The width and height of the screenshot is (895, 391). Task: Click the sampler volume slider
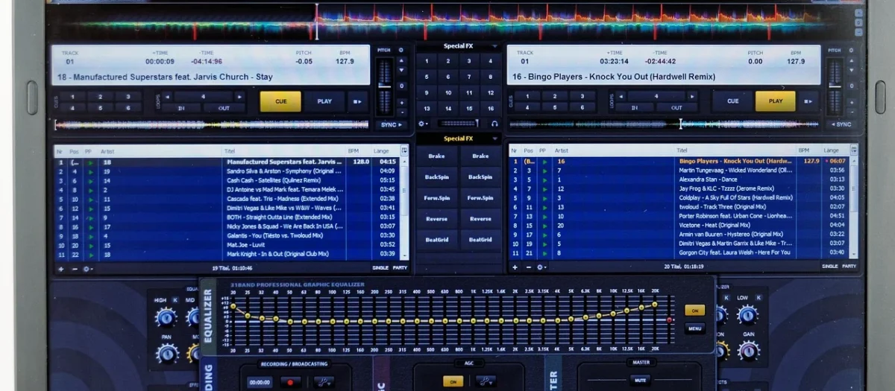[x=459, y=124]
